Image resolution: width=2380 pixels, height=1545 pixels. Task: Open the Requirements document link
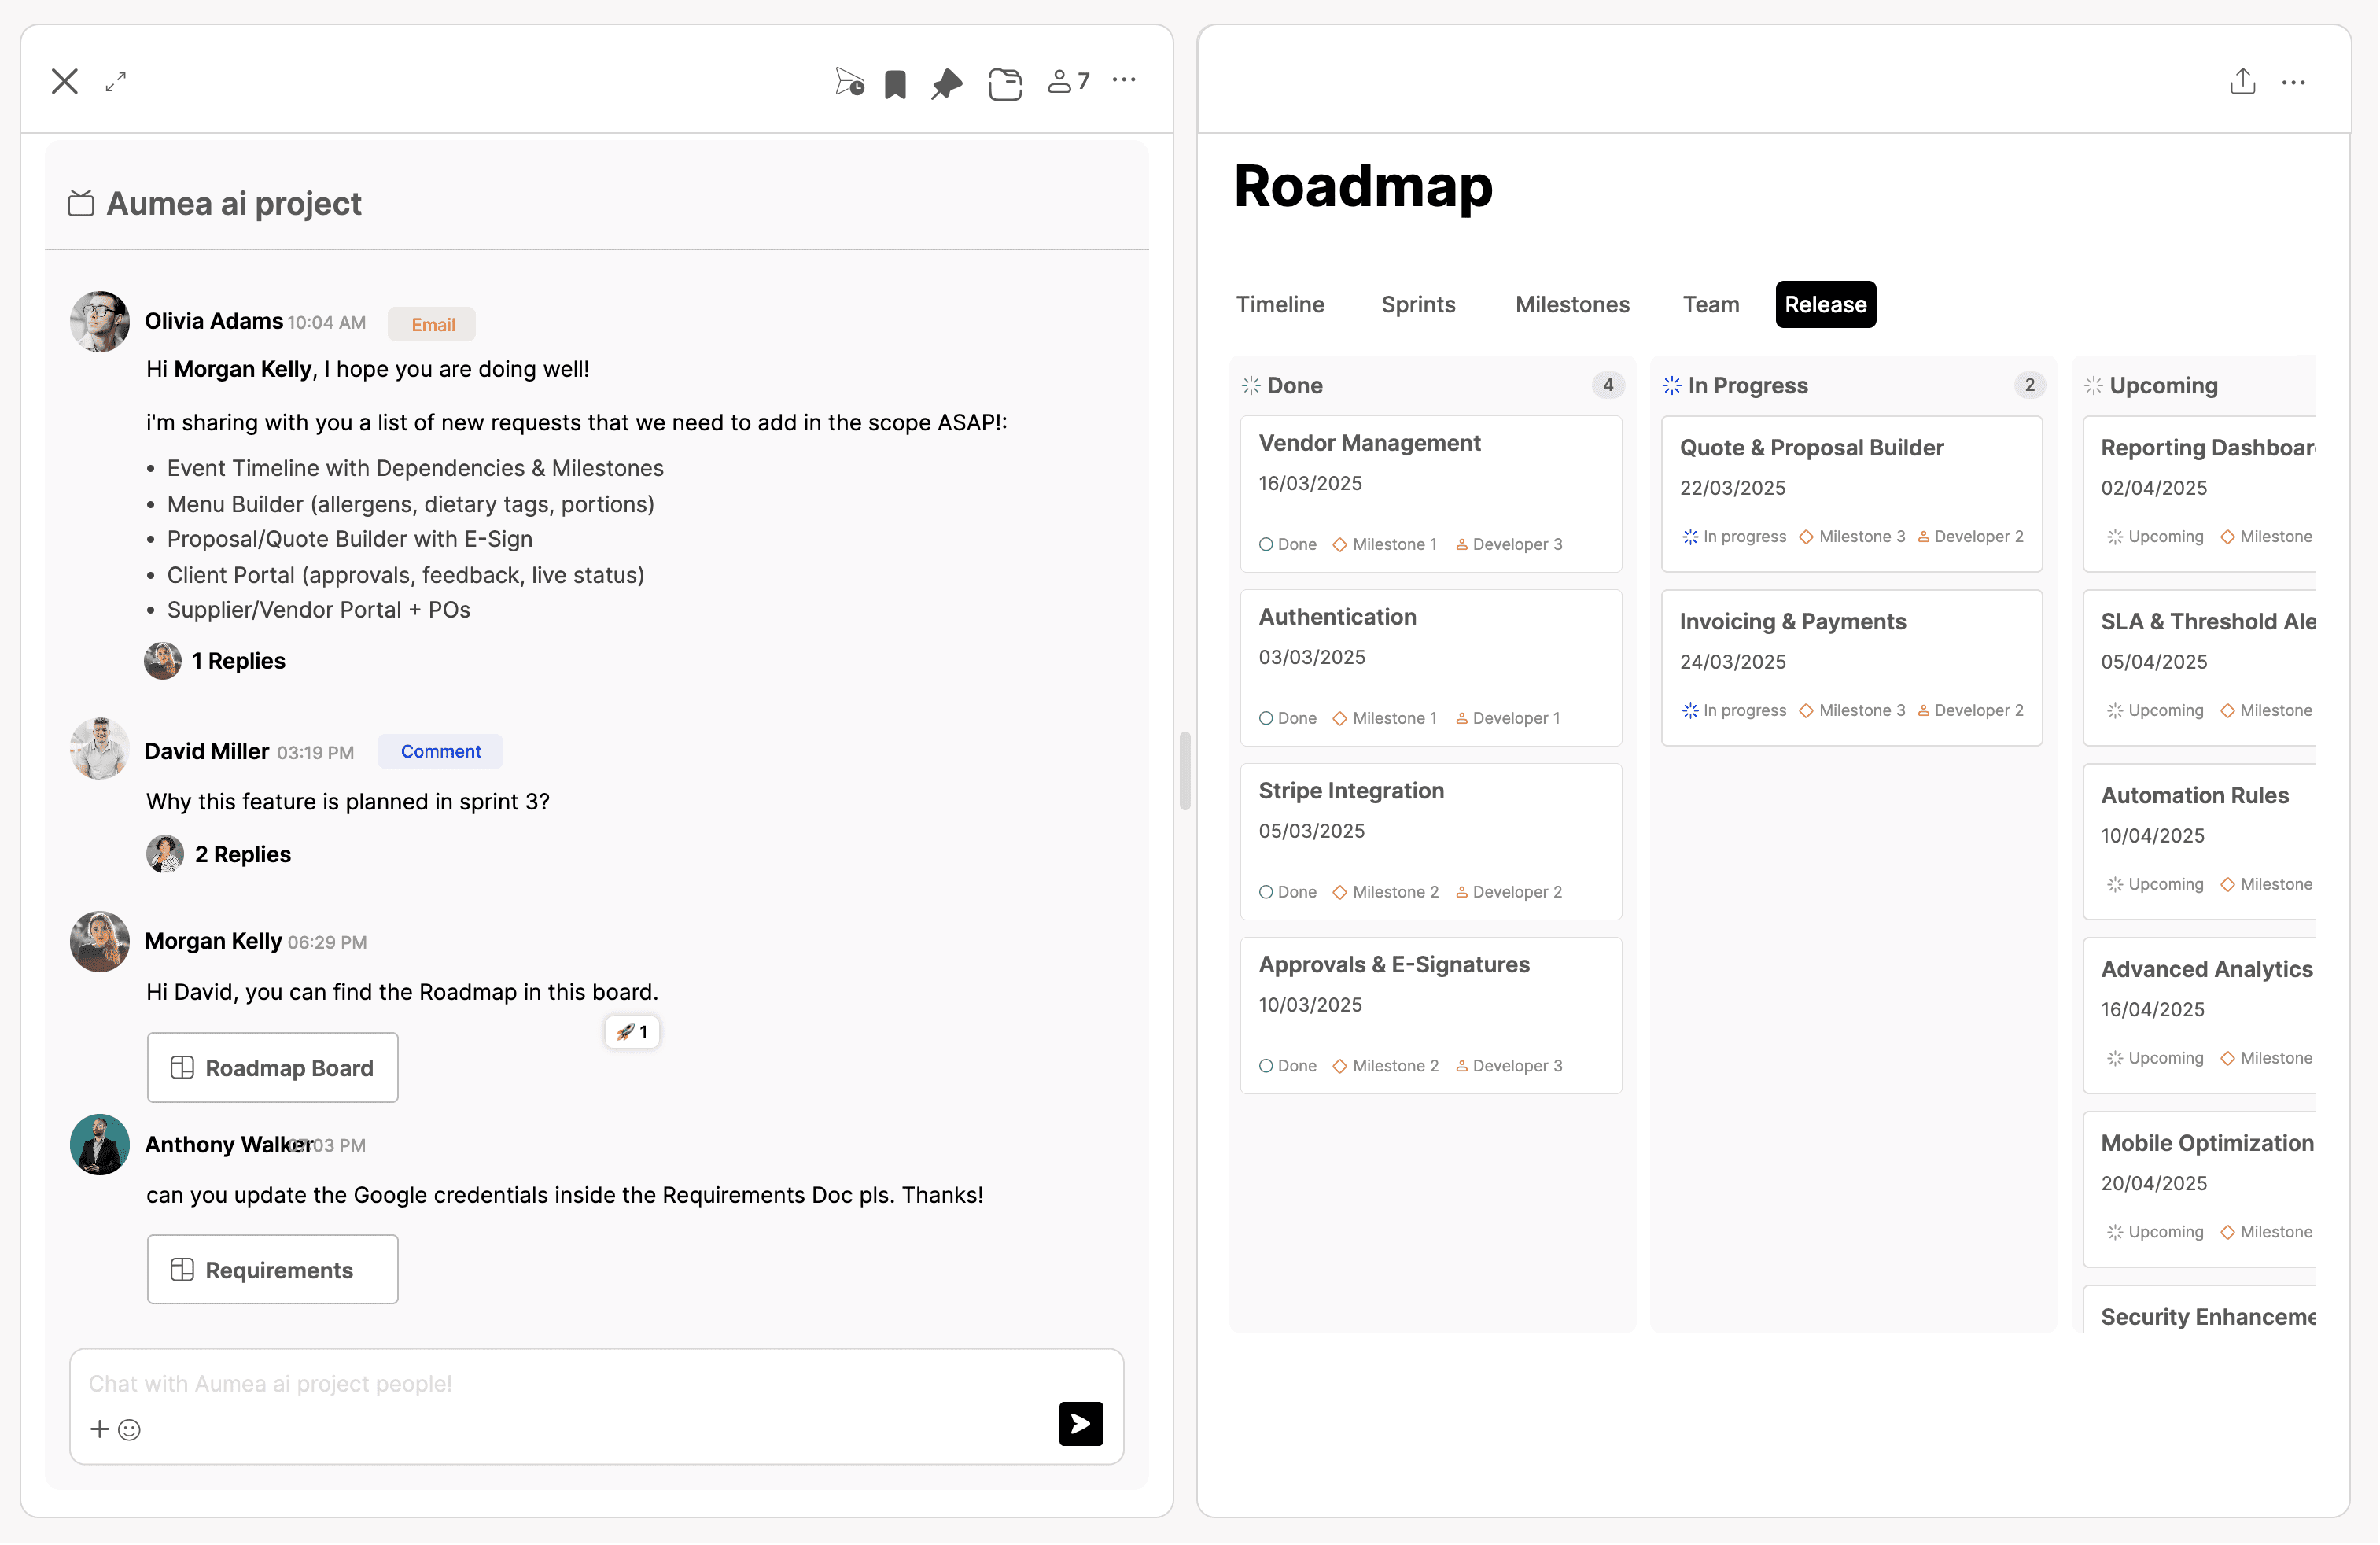tap(273, 1270)
